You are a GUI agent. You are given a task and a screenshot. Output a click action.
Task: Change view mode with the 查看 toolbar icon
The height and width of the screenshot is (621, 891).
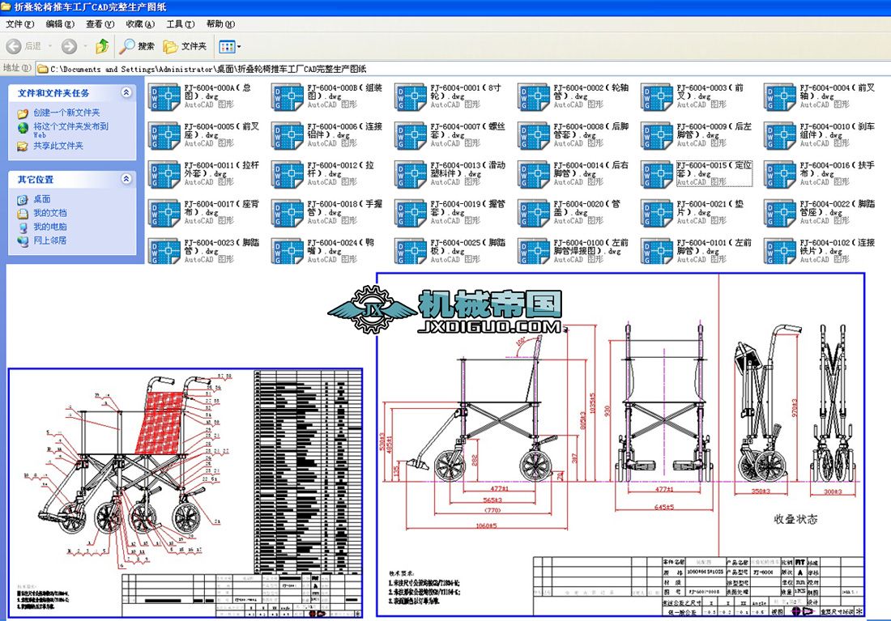[225, 46]
